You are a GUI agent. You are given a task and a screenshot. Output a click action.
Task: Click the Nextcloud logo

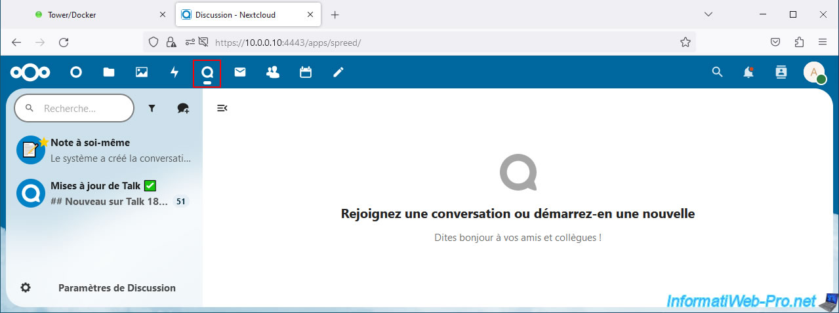tap(30, 73)
